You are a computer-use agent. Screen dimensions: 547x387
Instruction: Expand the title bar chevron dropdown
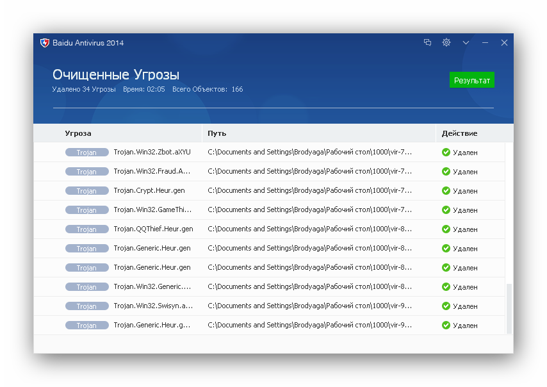pyautogui.click(x=466, y=42)
